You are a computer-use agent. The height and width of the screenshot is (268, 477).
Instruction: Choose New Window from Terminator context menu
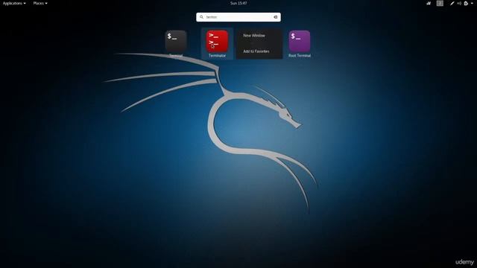tap(254, 36)
